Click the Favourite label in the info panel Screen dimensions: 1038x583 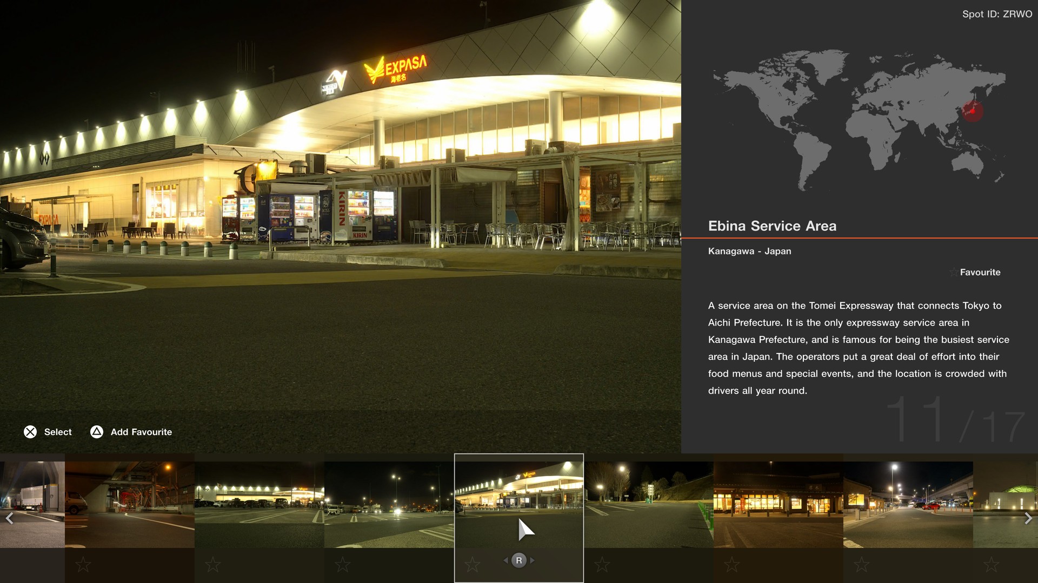980,273
